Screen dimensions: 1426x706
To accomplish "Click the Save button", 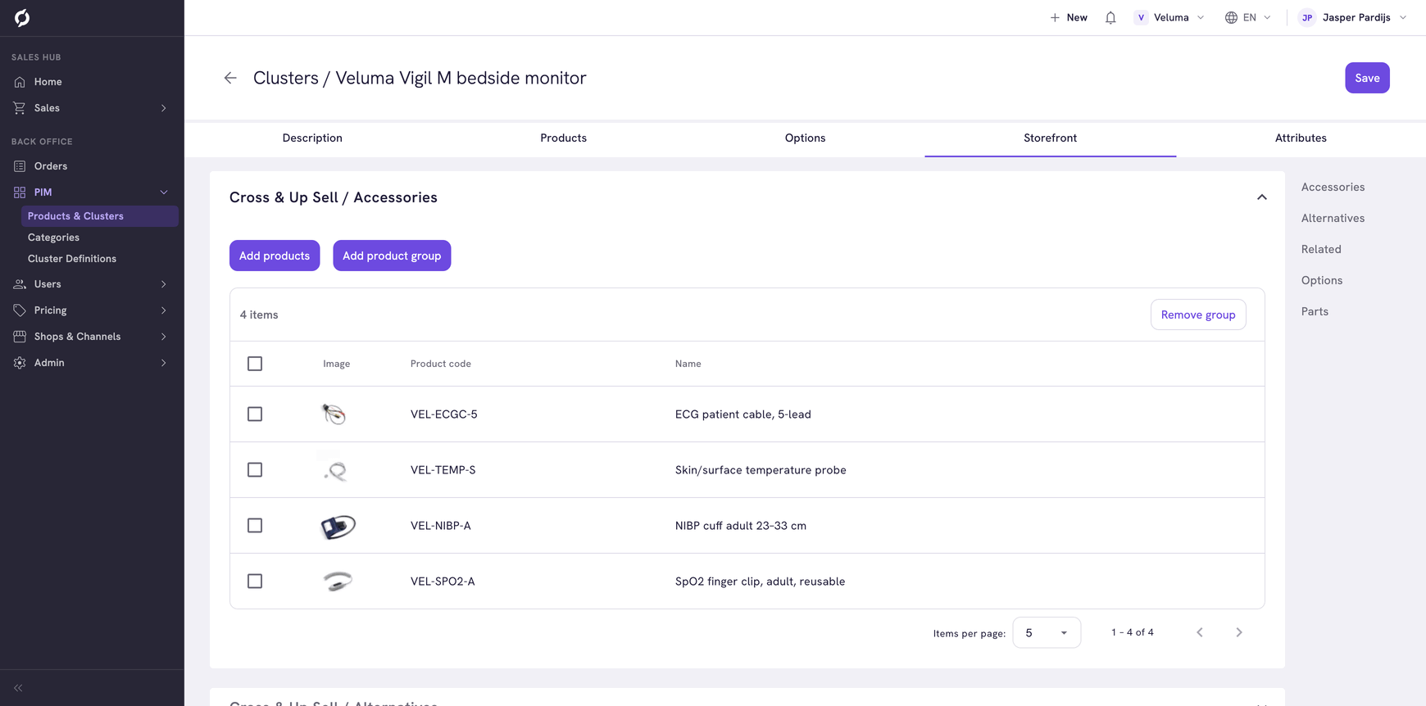I will pyautogui.click(x=1367, y=78).
